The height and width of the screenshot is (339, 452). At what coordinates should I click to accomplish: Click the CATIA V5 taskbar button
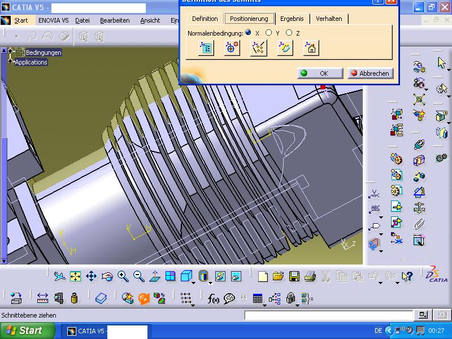(106, 331)
